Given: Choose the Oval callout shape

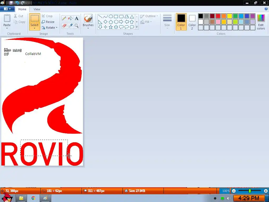Looking at the screenshot, I should pyautogui.click(x=127, y=27).
